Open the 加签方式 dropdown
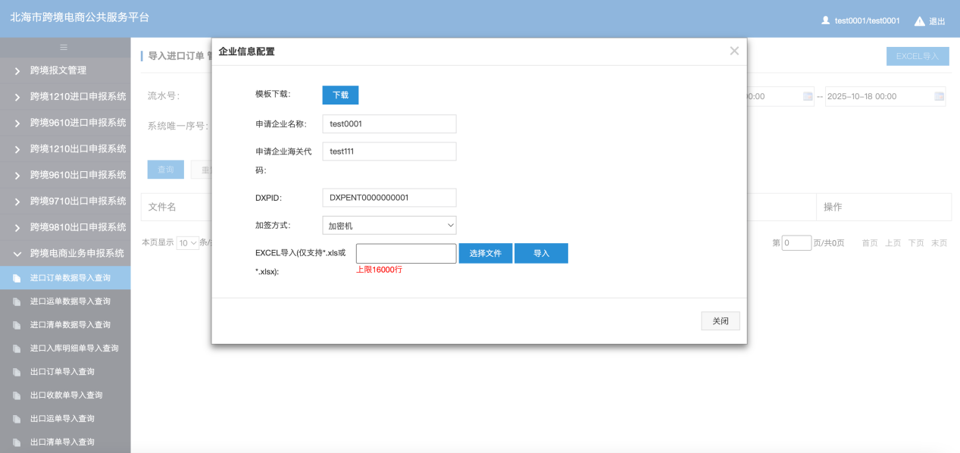This screenshot has width=960, height=453. [389, 226]
